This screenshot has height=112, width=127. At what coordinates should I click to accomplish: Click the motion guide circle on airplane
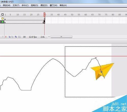[102, 72]
